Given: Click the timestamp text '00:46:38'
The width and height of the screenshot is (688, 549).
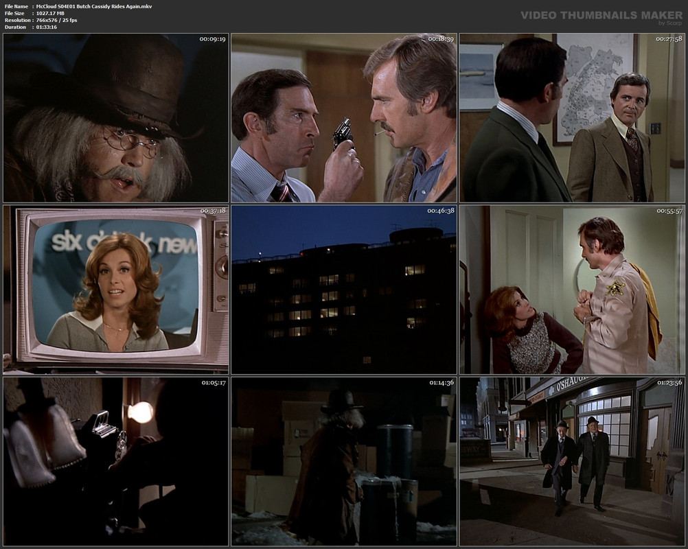Looking at the screenshot, I should tap(441, 211).
